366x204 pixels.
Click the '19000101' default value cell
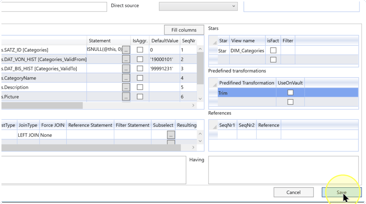pos(164,59)
